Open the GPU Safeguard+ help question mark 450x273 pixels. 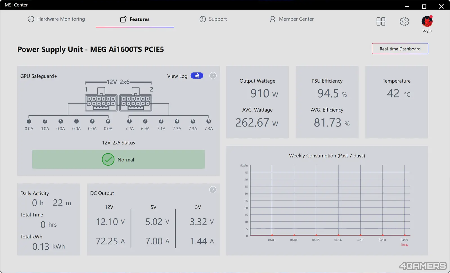coord(213,76)
